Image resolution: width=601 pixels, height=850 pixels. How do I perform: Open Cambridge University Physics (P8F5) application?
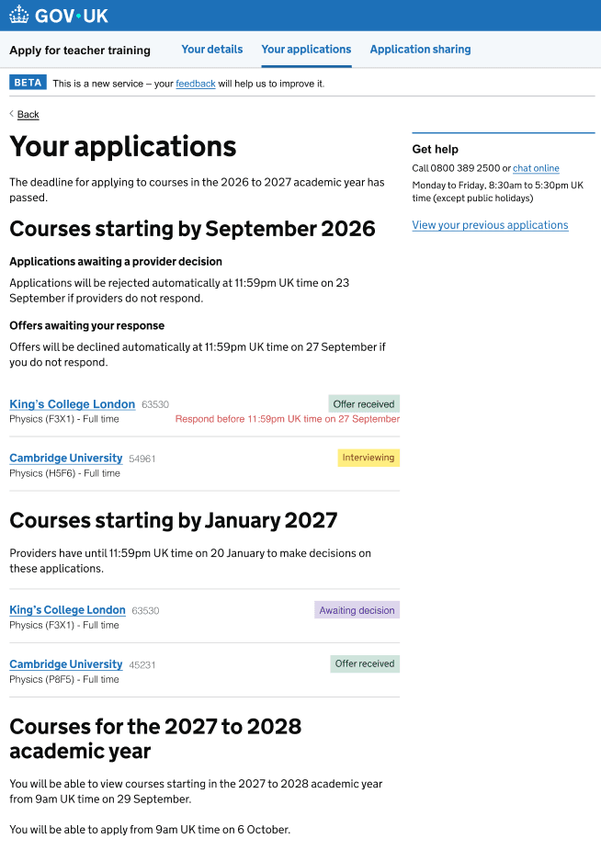(65, 664)
